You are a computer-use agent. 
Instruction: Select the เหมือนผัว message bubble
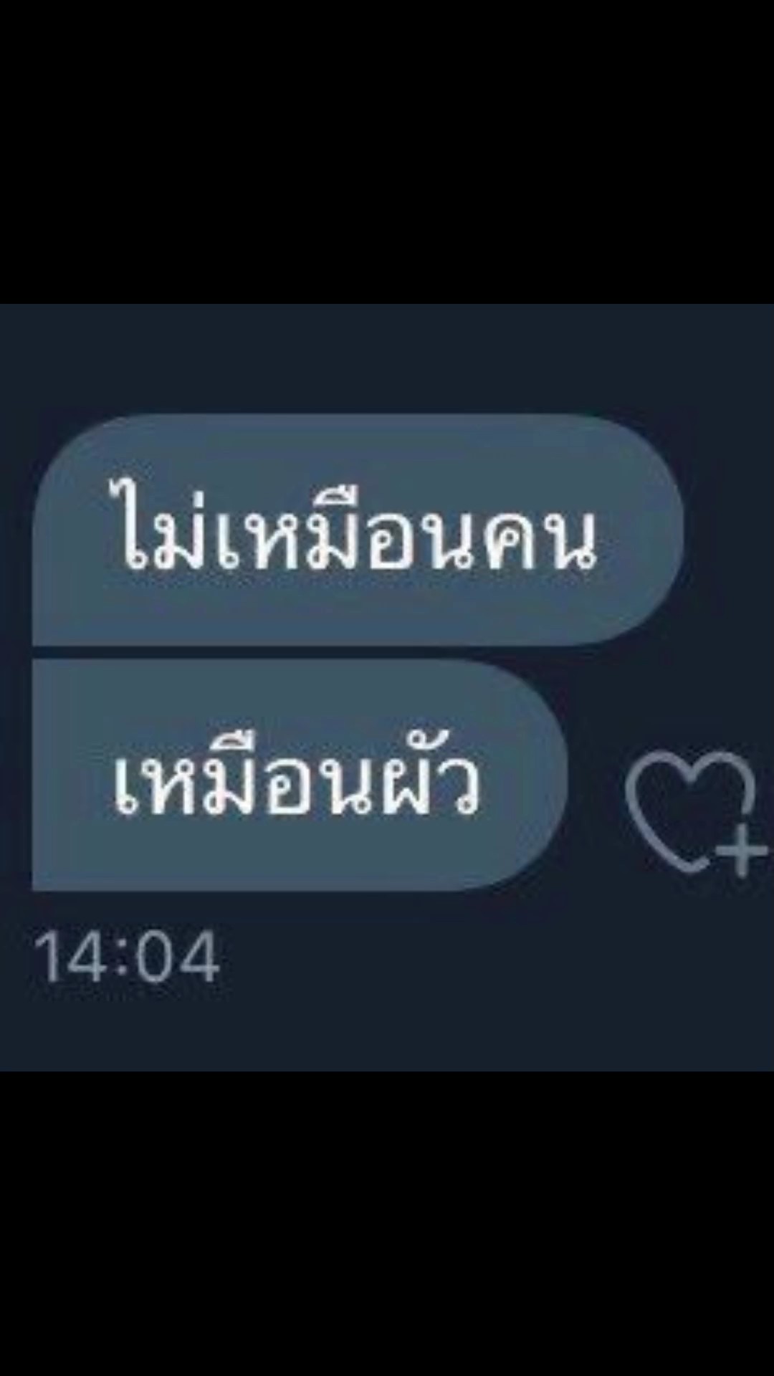coord(301,775)
